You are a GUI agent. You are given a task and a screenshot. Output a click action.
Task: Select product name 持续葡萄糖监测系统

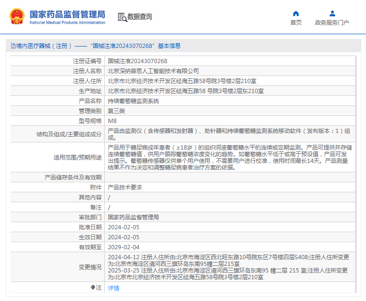point(133,101)
